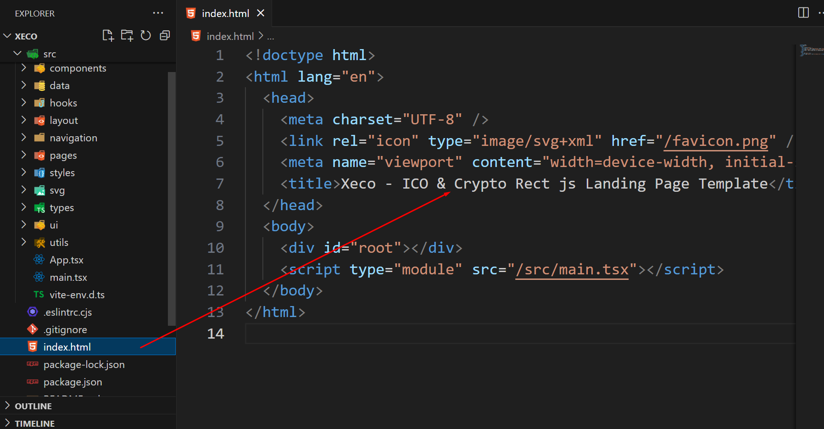The width and height of the screenshot is (824, 429).
Task: Expand the hooks folder
Action: [x=24, y=103]
